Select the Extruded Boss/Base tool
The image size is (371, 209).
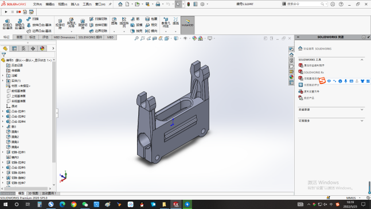[7, 24]
